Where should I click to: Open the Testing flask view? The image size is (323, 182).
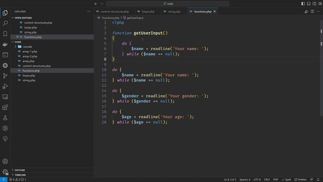coord(5,118)
